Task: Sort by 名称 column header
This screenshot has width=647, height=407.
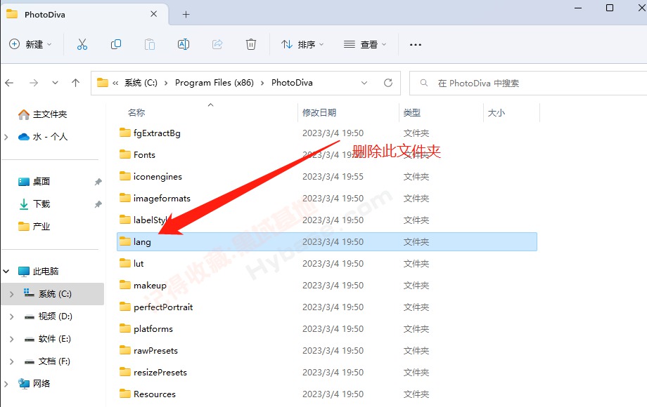Action: point(136,113)
